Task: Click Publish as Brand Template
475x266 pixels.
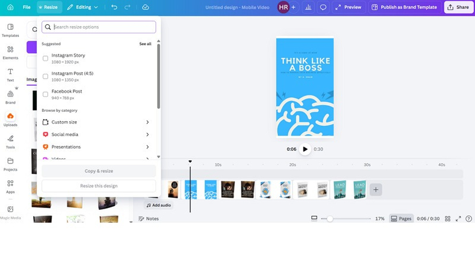Action: 405,7
